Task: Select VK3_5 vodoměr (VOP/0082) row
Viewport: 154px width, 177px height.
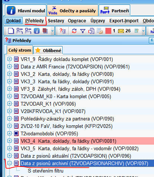Action: tap(79, 148)
